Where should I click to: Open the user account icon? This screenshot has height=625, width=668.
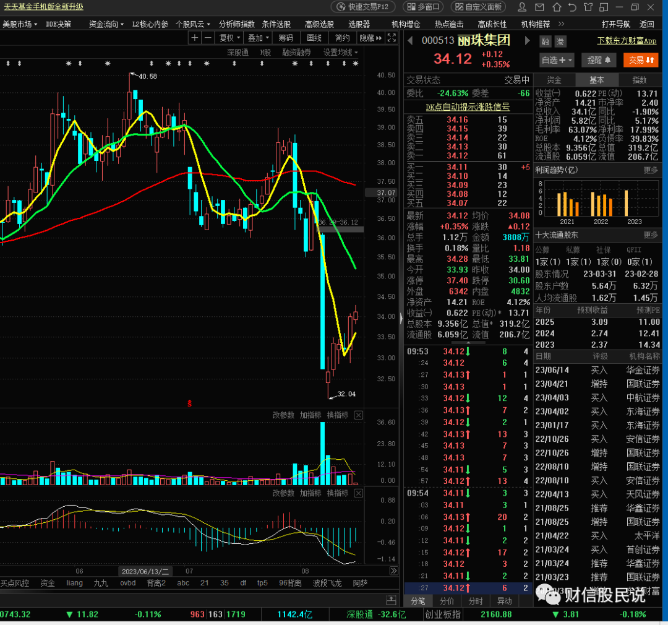point(522,7)
